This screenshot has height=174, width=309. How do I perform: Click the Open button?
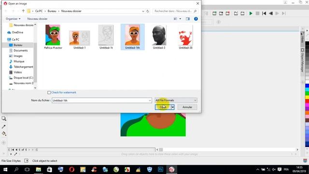click(163, 107)
